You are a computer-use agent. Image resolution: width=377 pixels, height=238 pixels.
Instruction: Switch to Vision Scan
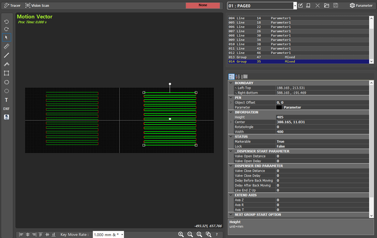click(x=37, y=6)
